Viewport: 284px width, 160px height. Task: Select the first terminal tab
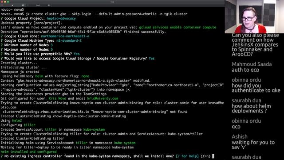[13, 5]
